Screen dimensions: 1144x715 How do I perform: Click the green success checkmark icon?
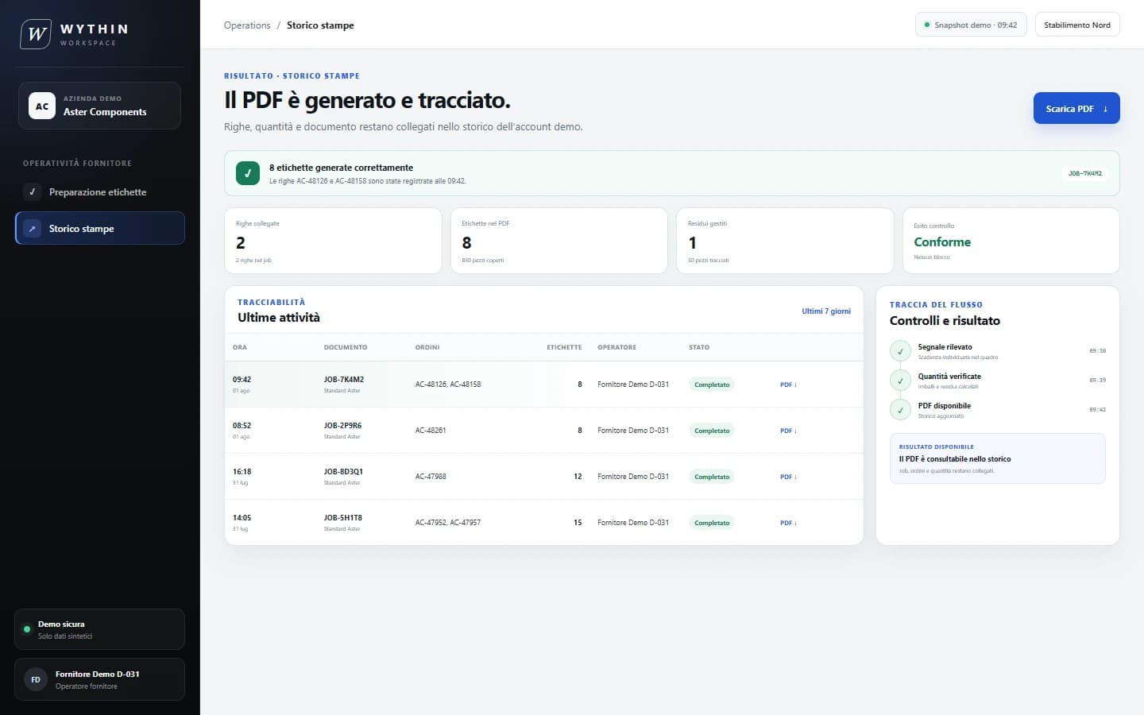click(x=248, y=173)
